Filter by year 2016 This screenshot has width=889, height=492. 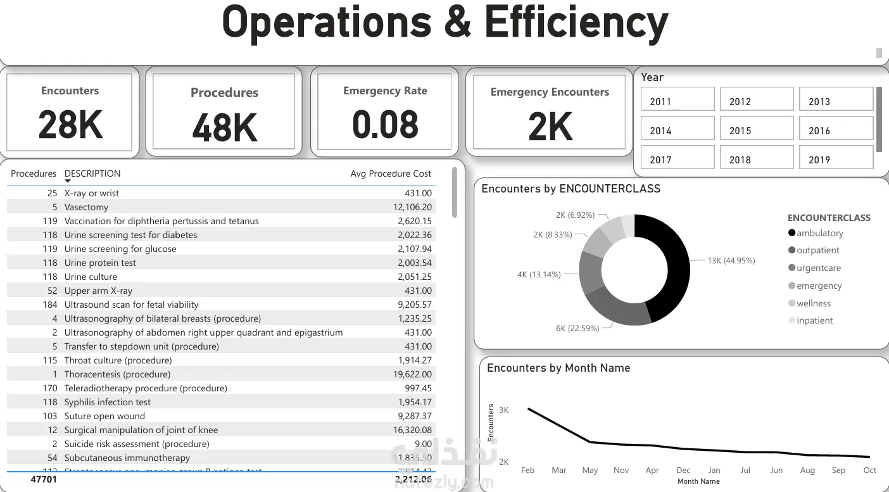coord(836,129)
